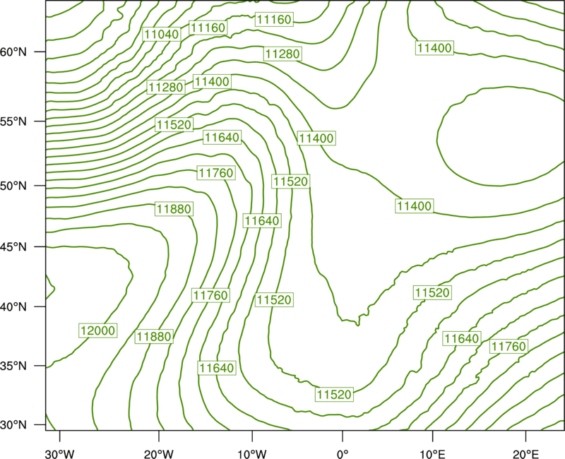Click the 11160 label adjacent to 11040

pyautogui.click(x=208, y=28)
